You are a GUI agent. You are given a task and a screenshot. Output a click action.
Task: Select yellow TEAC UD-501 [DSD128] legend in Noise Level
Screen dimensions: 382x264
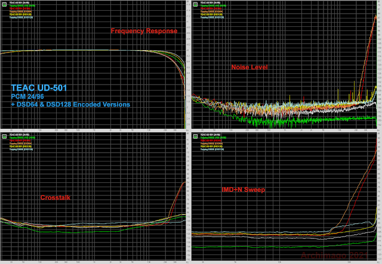(x=211, y=14)
